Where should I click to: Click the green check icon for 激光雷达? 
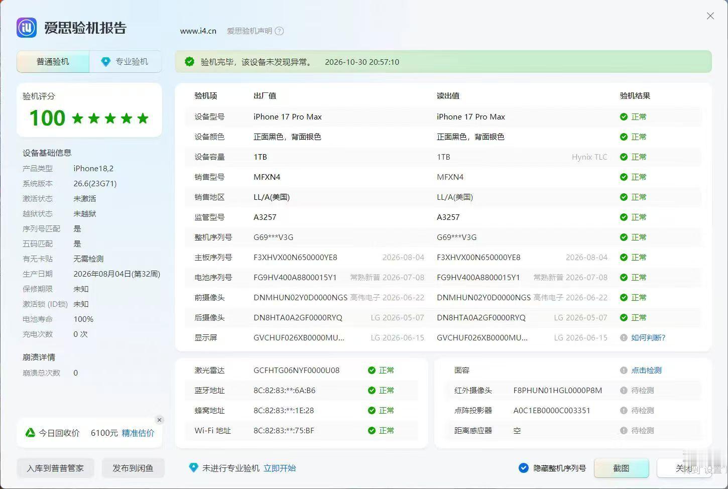tap(372, 371)
